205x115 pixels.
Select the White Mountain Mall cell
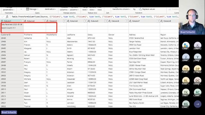tap(144, 69)
